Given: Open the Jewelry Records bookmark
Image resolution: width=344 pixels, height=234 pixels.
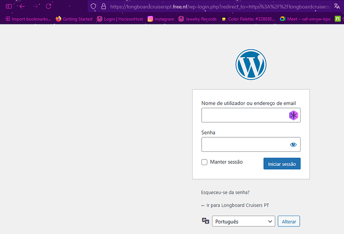Looking at the screenshot, I should (x=197, y=19).
